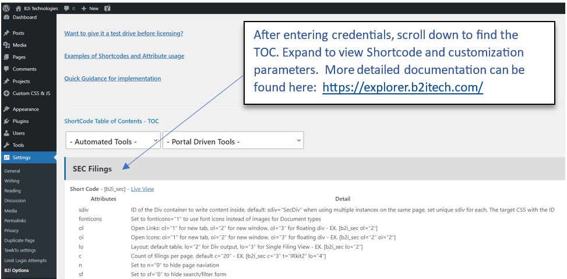Click the Tools wrench icon
This screenshot has width=567, height=279.
click(x=6, y=145)
